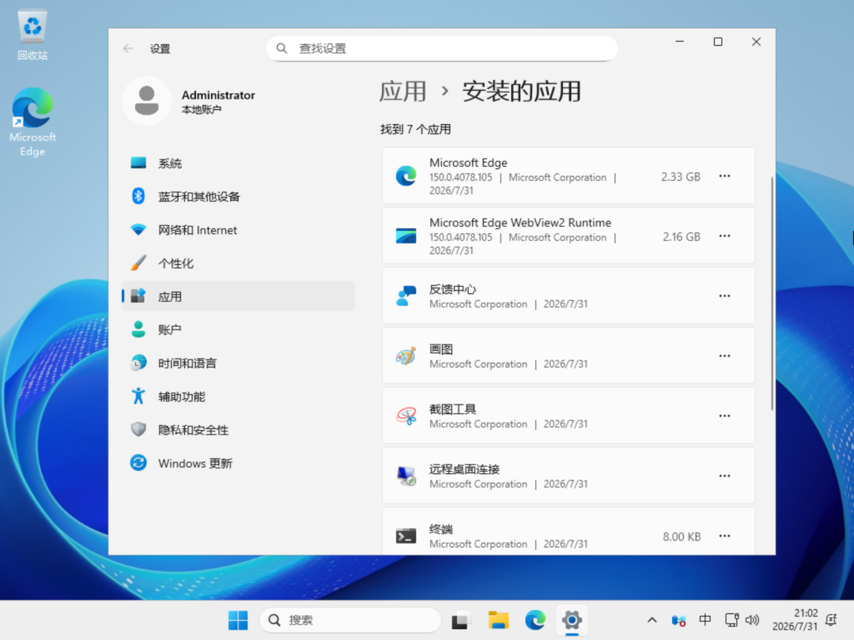Click the 找到 7 个应用 text
Viewport: 854px width, 640px height.
point(415,129)
